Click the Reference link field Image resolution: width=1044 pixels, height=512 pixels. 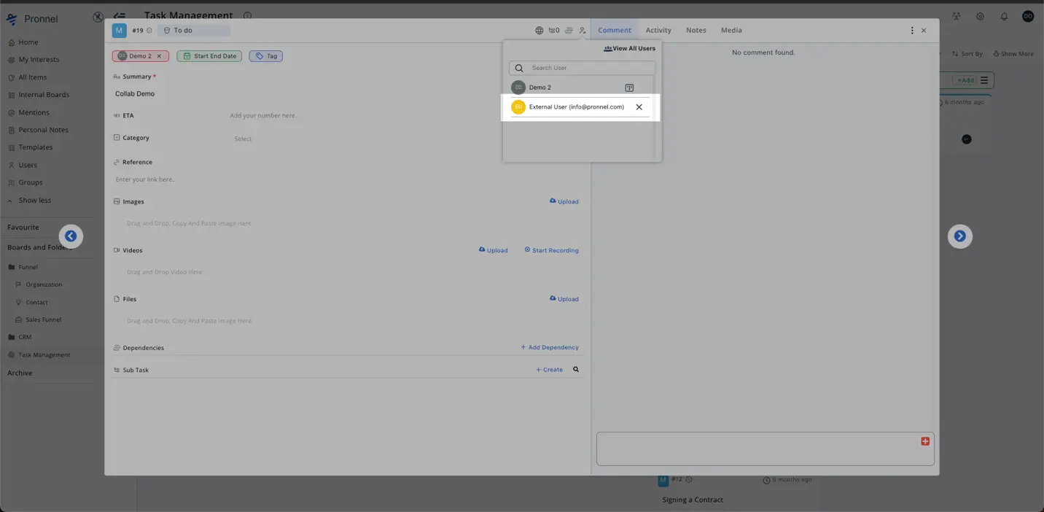click(145, 179)
